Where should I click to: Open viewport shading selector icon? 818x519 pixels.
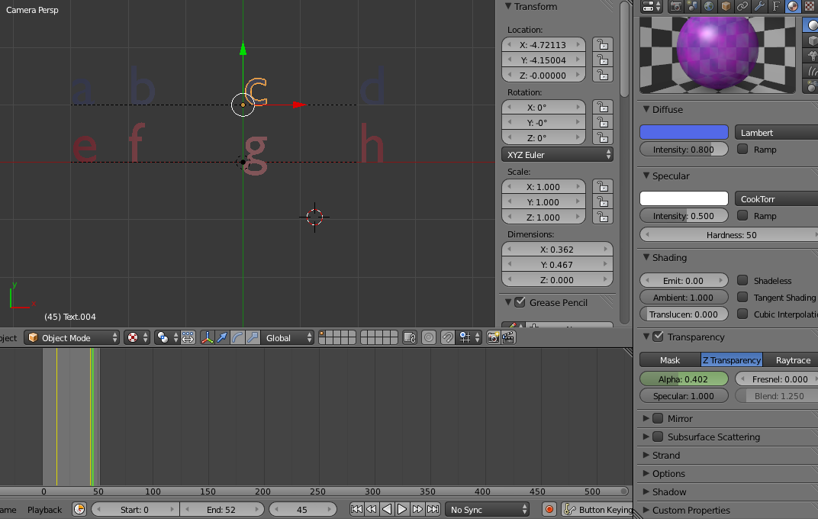tap(137, 338)
